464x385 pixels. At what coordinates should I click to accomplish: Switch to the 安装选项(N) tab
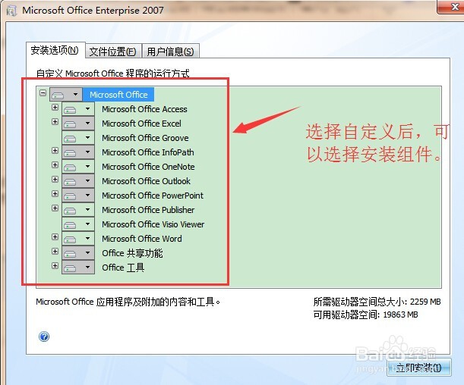[55, 51]
